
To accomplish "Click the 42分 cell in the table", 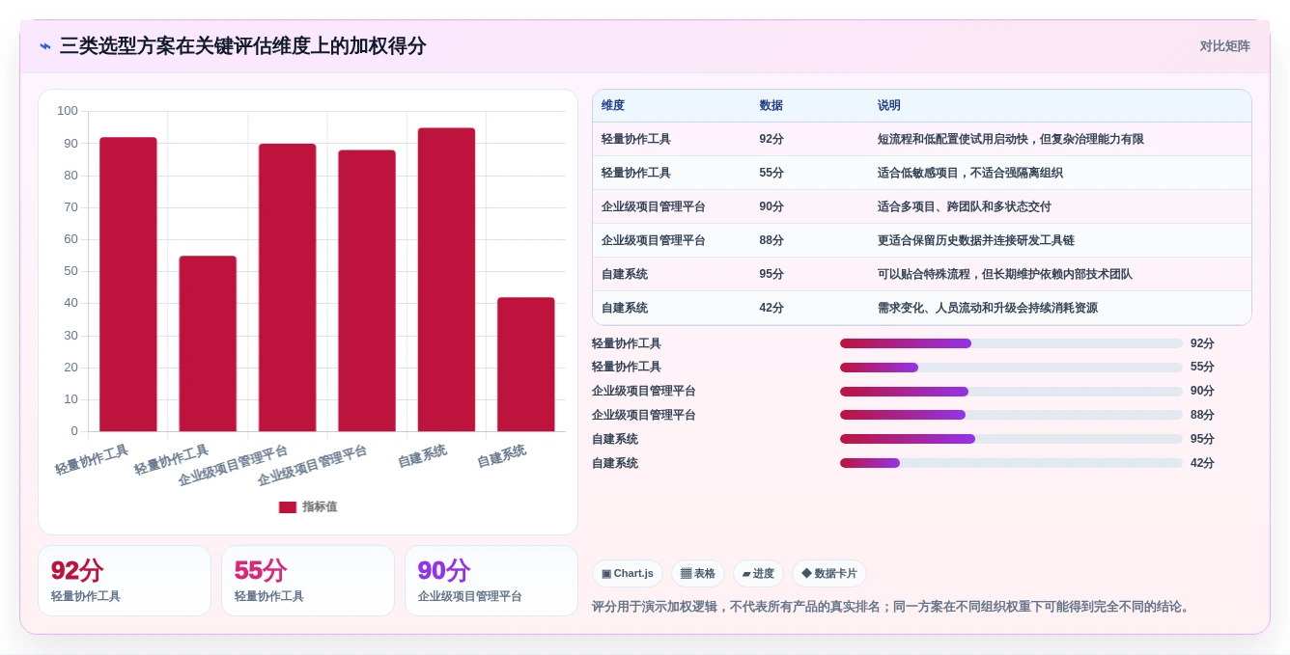I will click(771, 309).
